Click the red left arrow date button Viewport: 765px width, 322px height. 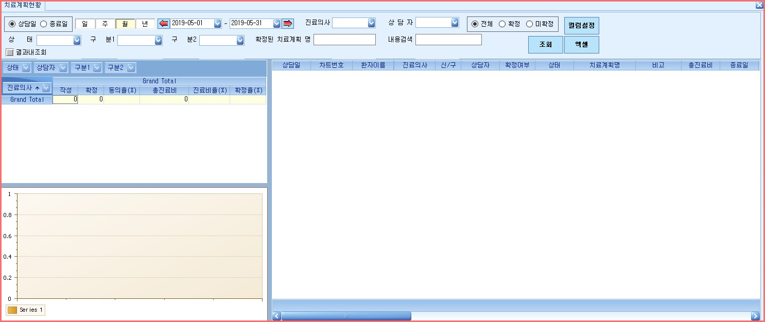[x=163, y=24]
